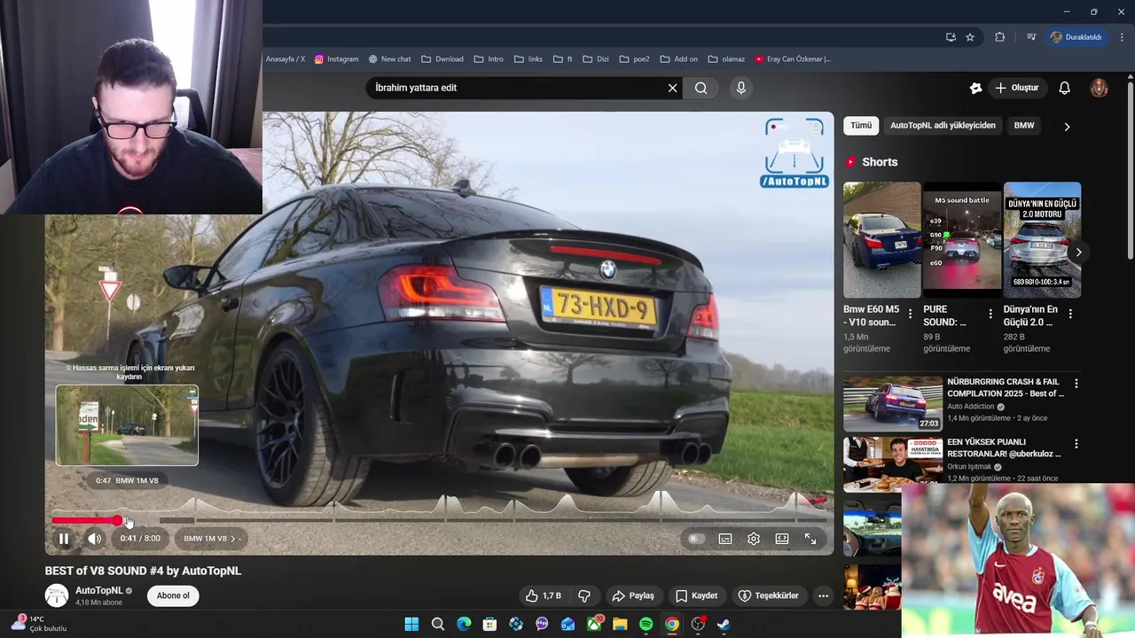Start voice search with the microphone icon
This screenshot has height=638, width=1135.
[741, 88]
